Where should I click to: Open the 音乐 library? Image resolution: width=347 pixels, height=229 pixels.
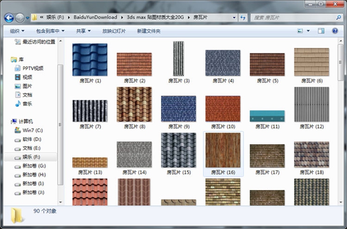(24, 103)
